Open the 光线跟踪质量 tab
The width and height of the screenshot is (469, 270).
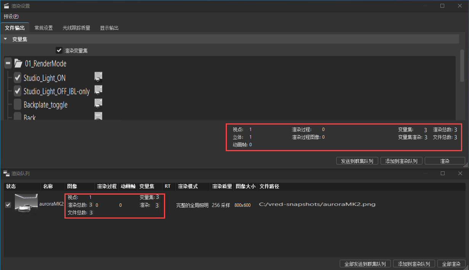[76, 27]
